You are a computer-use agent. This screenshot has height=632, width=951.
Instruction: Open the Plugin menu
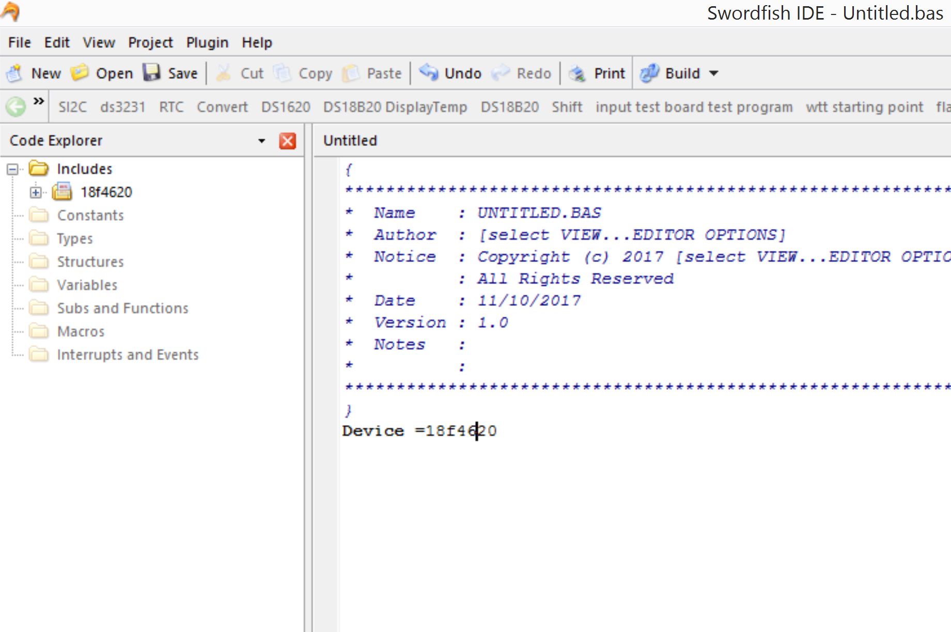point(207,42)
